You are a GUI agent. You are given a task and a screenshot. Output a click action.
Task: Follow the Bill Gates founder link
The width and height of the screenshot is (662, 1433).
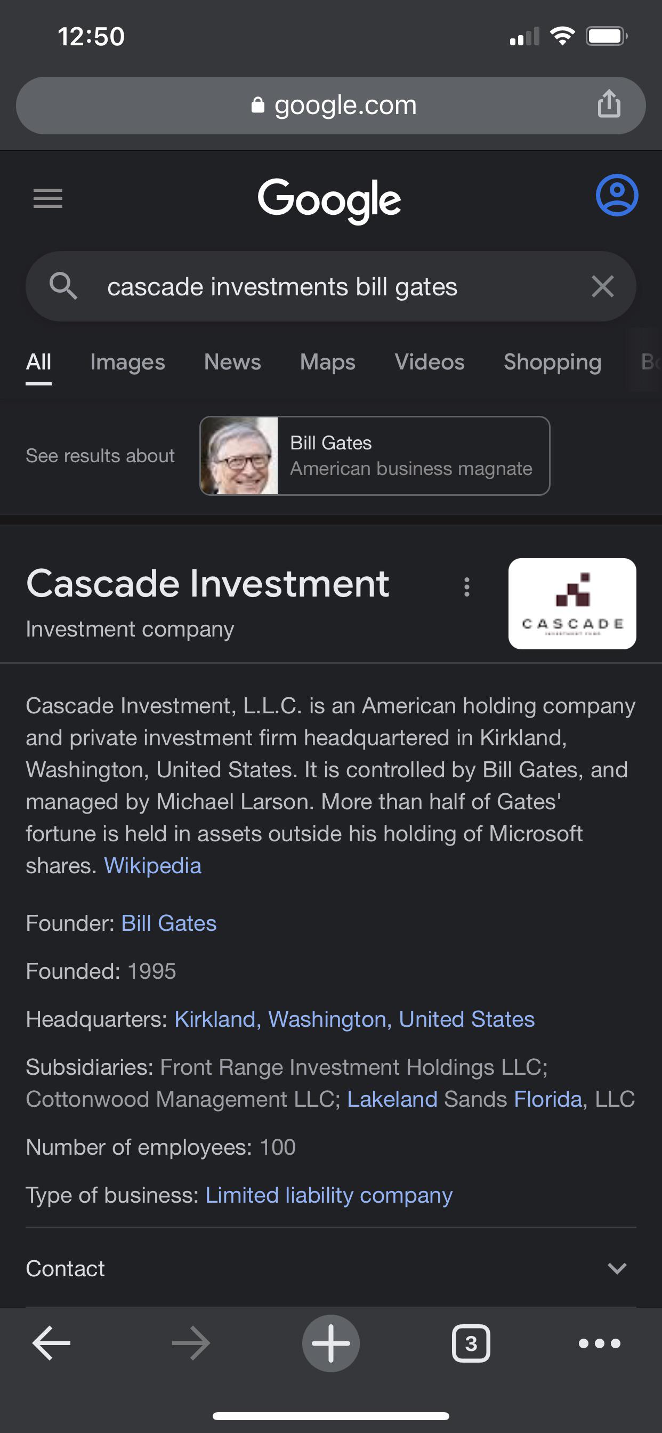[168, 923]
